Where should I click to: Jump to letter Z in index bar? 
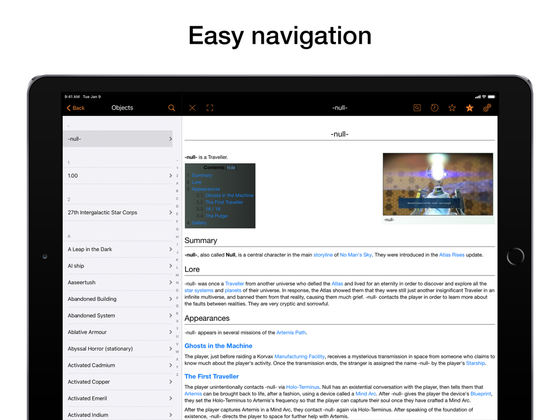(x=177, y=375)
